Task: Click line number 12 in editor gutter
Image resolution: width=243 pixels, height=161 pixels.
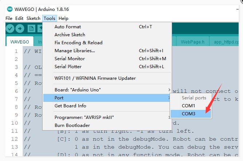Action: 15,139
